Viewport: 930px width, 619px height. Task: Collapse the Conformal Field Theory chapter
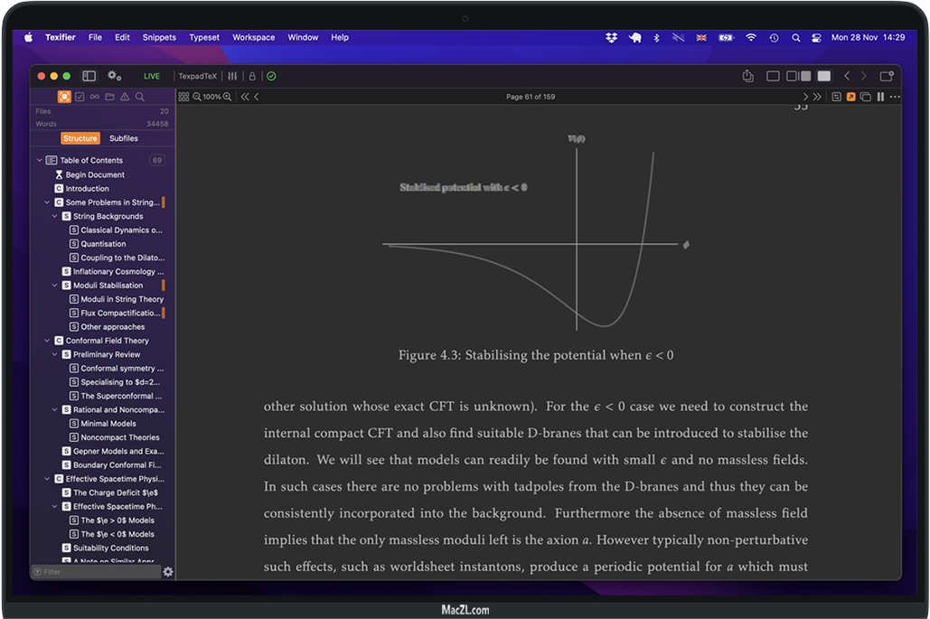coord(47,341)
